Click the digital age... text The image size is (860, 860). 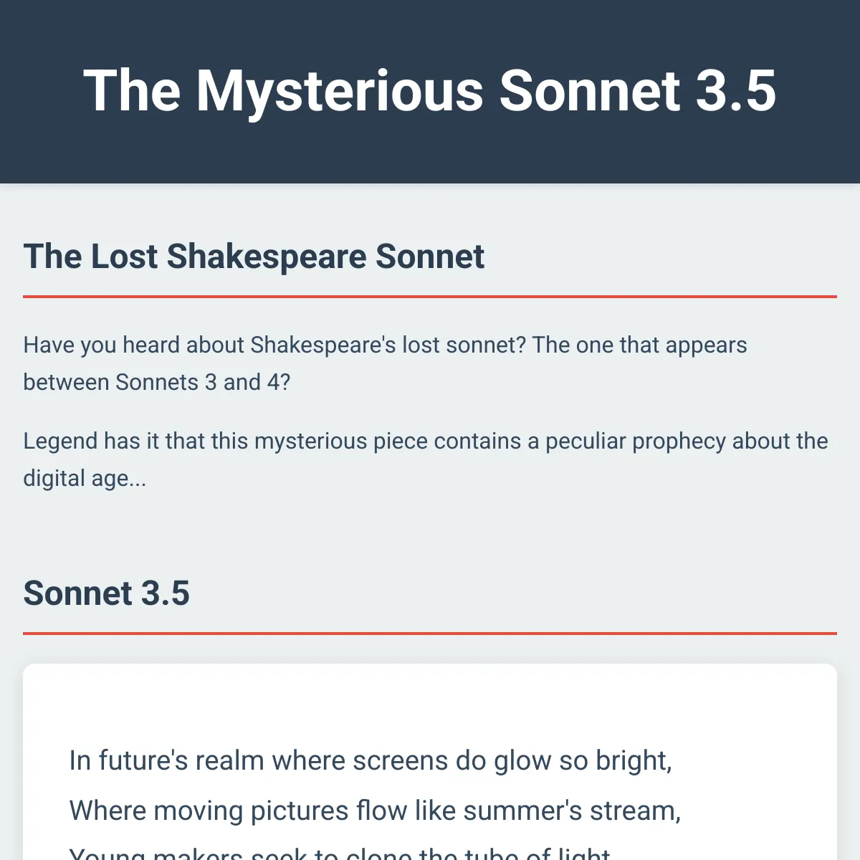(x=85, y=479)
